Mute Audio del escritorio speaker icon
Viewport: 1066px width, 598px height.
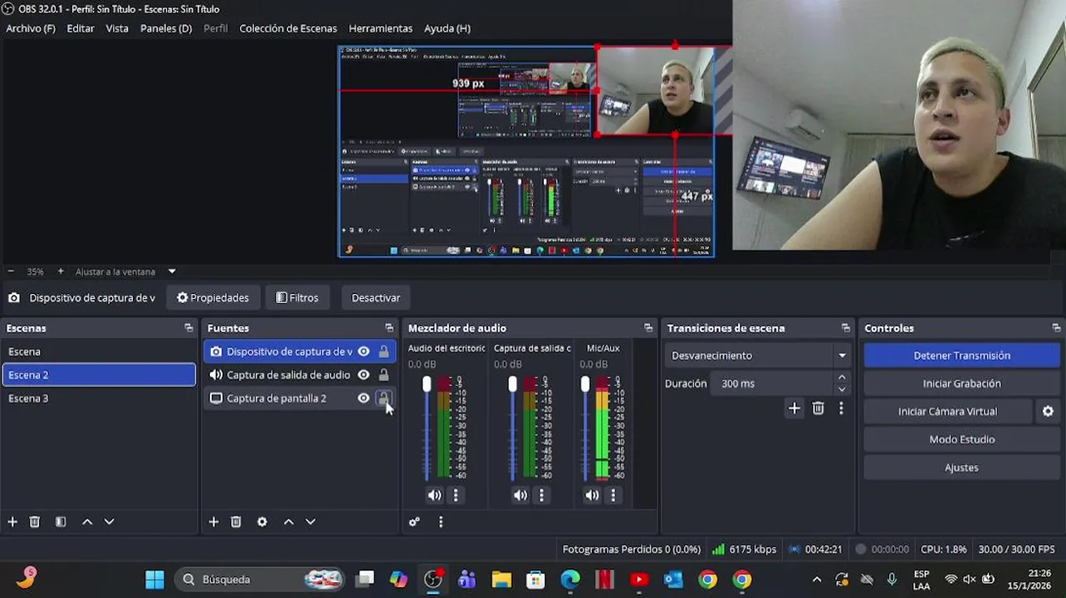click(x=435, y=495)
